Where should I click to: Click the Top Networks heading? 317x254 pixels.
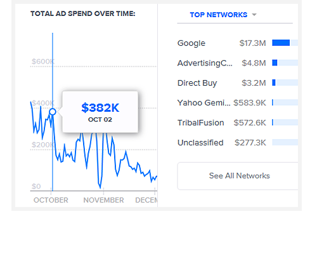coord(219,15)
